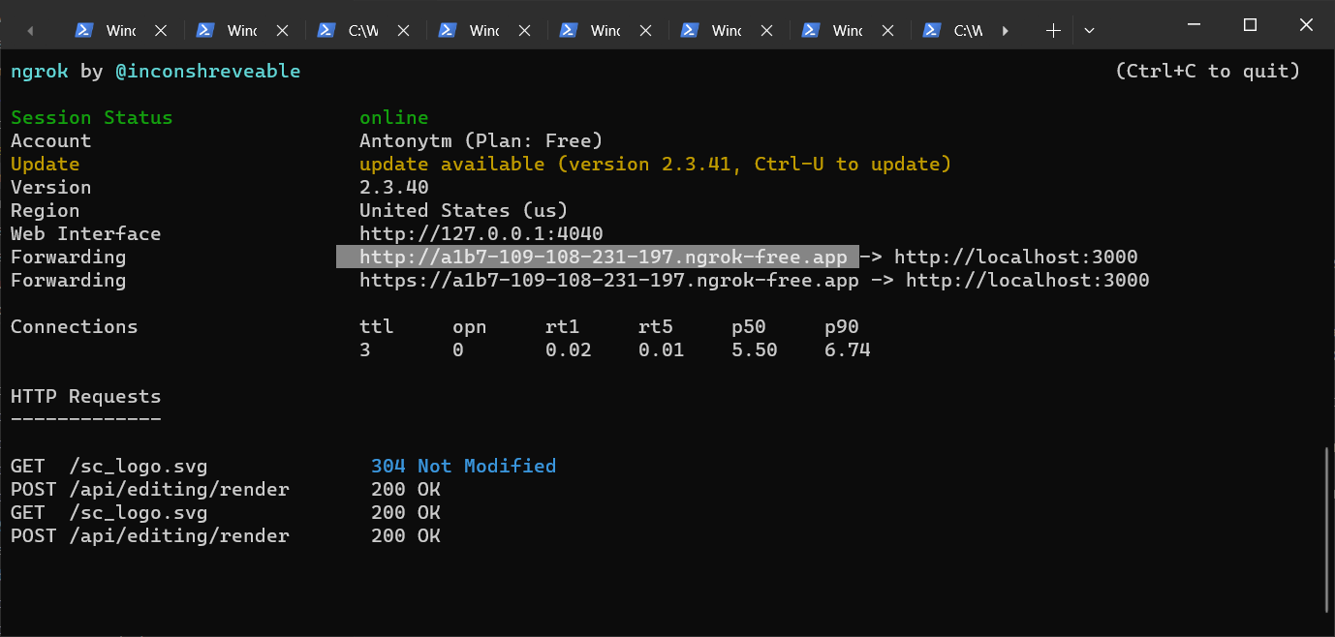This screenshot has width=1335, height=637.
Task: Close the seventh terminal tab
Action: (887, 31)
